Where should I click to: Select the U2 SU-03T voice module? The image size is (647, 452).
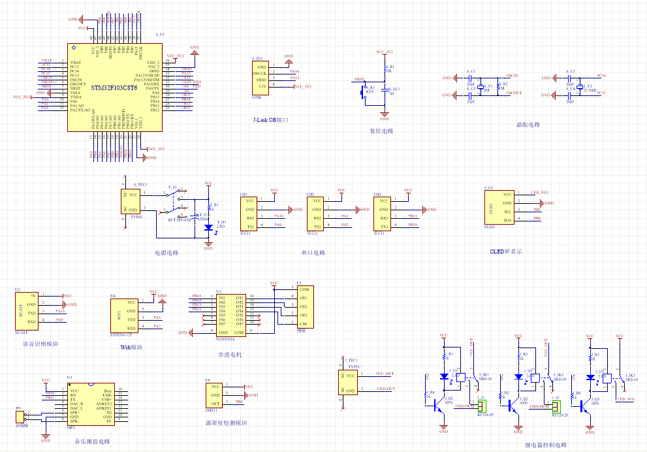point(26,312)
